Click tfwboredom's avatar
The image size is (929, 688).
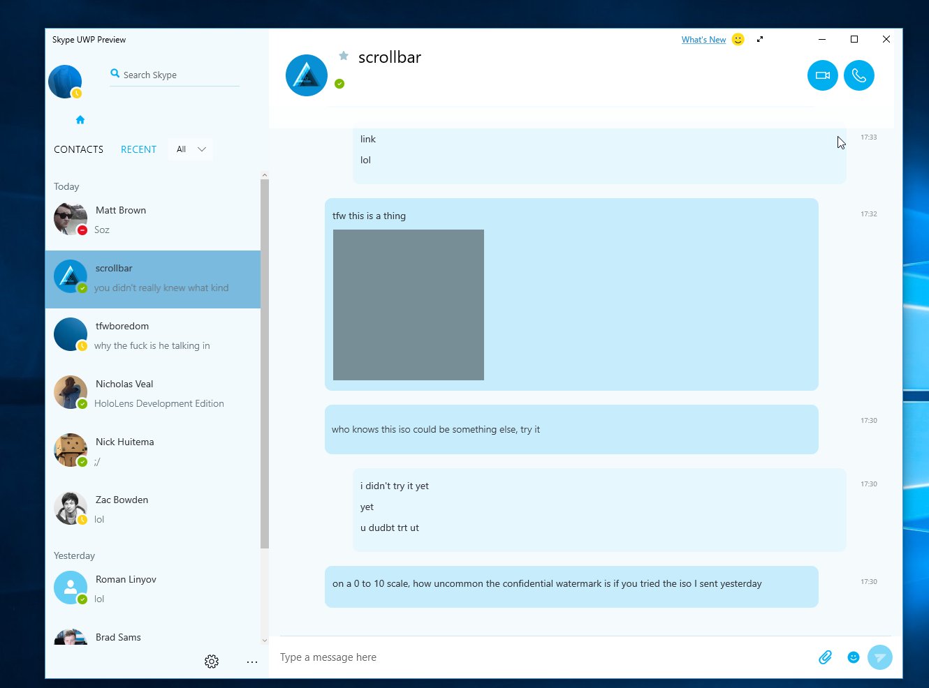click(71, 334)
